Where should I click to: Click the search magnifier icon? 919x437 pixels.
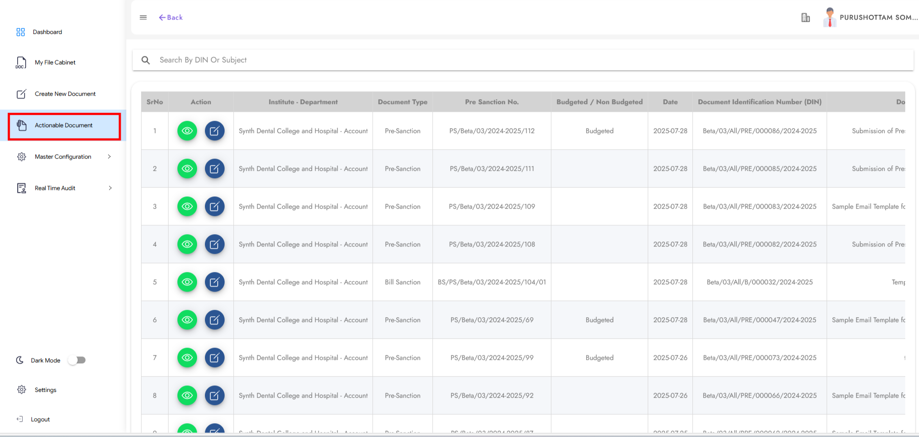[145, 60]
